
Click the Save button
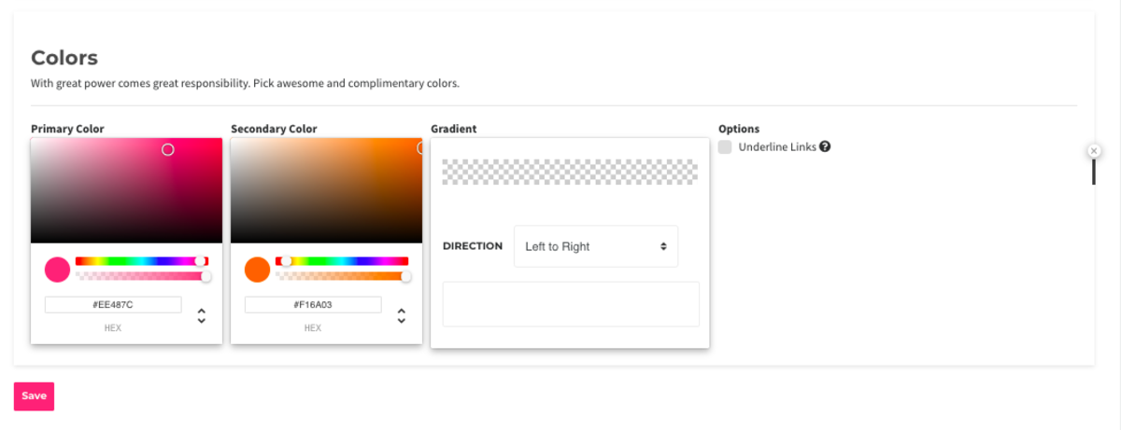click(34, 396)
